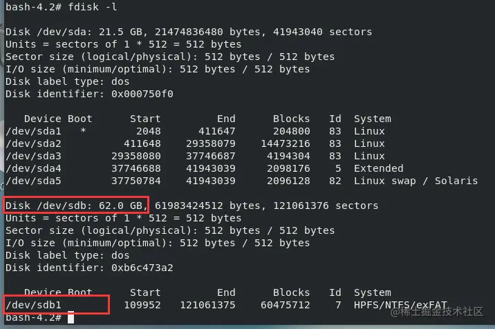Click 'Disk identifier: 0x000750f0' line
The width and height of the screenshot is (495, 329).
click(x=89, y=94)
